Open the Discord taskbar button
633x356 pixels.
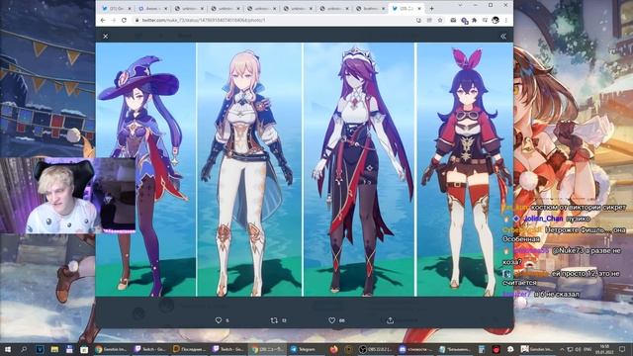[415, 349]
